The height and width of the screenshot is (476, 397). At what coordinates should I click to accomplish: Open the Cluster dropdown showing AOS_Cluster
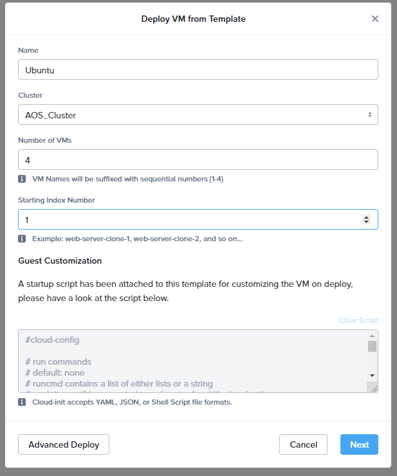click(198, 114)
